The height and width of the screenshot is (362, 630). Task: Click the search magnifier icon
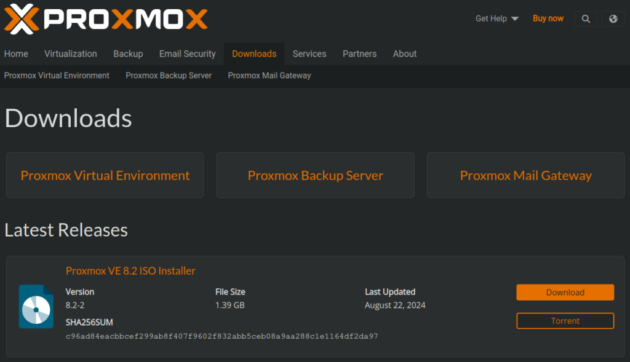click(585, 18)
